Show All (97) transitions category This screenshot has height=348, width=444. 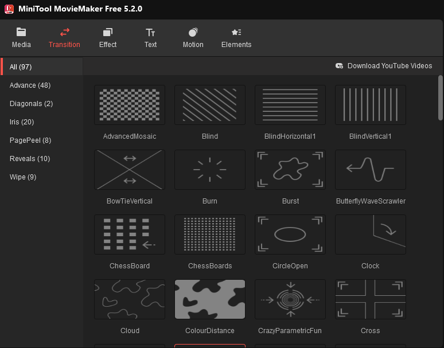(x=21, y=67)
